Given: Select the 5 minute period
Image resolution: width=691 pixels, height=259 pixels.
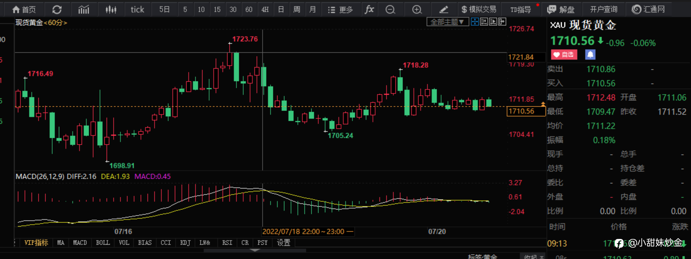Looking at the screenshot, I should (x=185, y=9).
